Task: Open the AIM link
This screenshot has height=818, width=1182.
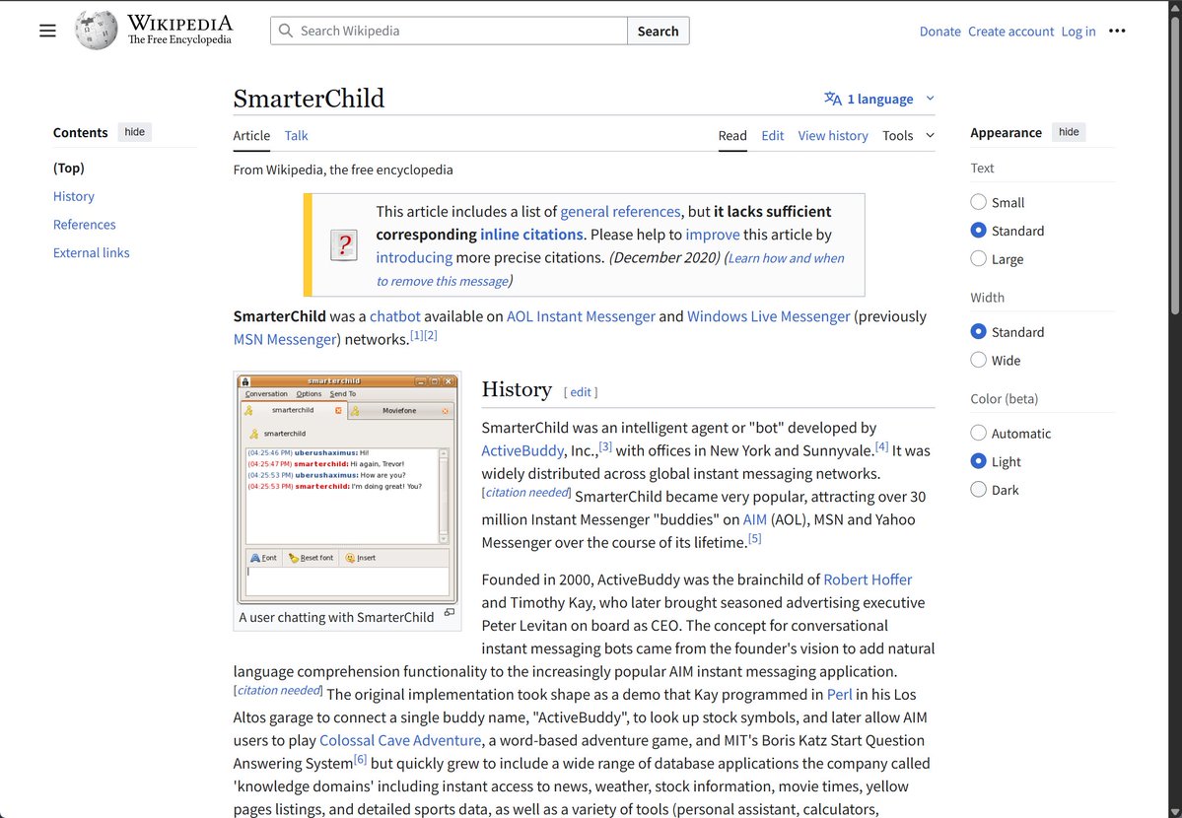Action: (754, 519)
